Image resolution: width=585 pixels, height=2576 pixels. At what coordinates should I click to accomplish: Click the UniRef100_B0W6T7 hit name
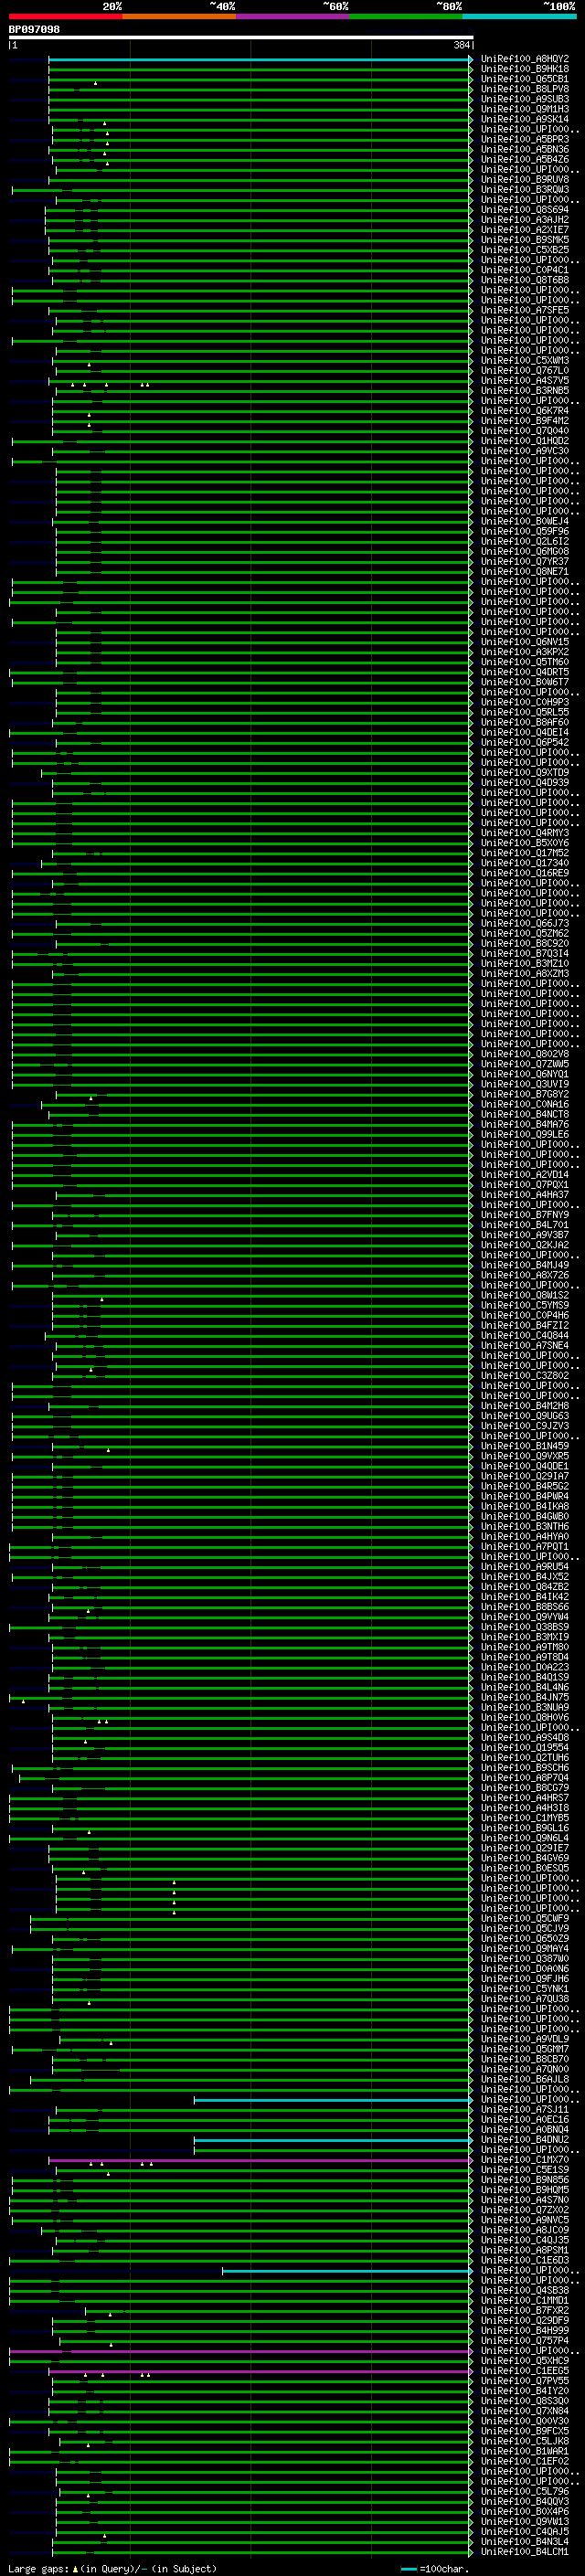(525, 682)
